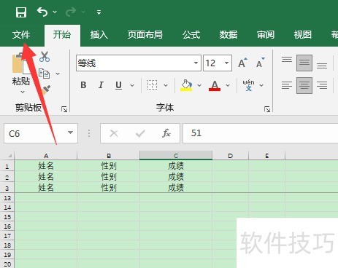Select column C header

point(176,156)
